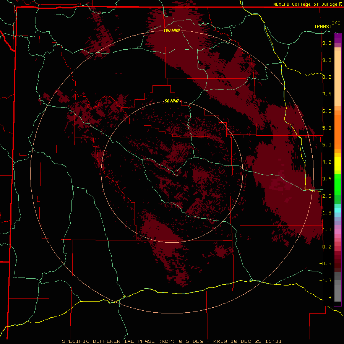Pick the orange segment of the color bar
The width and height of the screenshot is (344, 344).
(338, 132)
